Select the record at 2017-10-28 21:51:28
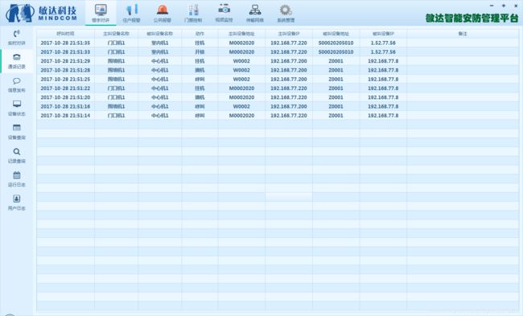 [278, 70]
